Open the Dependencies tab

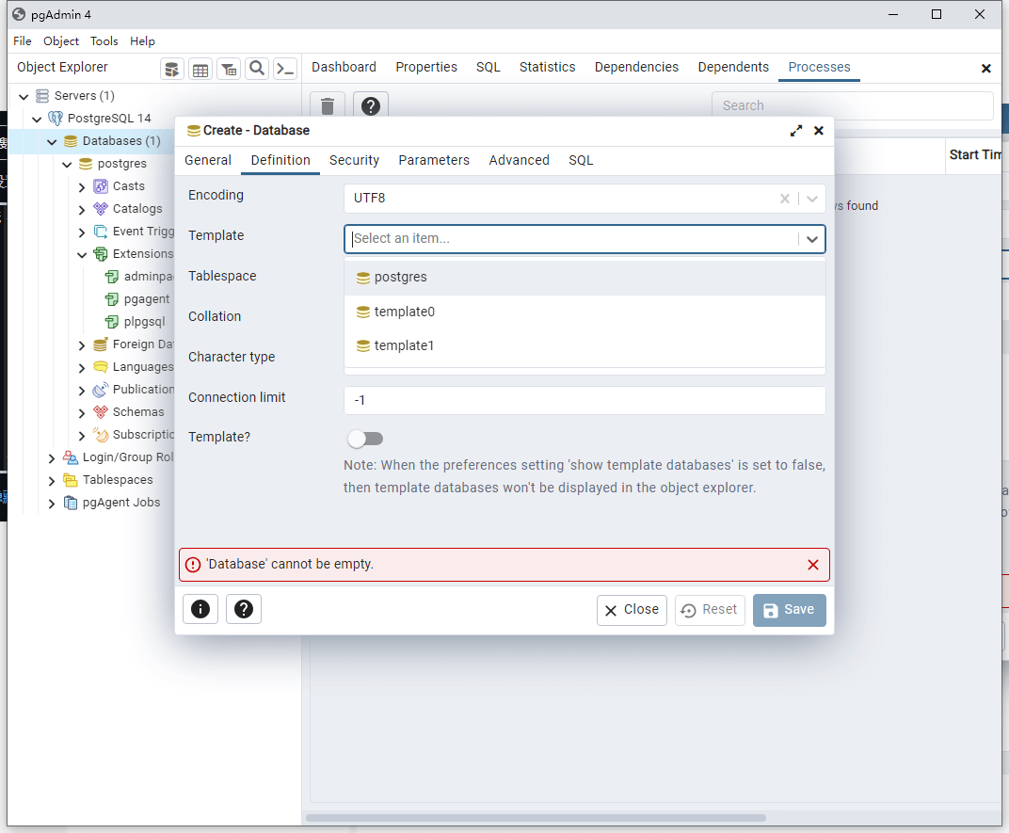(636, 67)
